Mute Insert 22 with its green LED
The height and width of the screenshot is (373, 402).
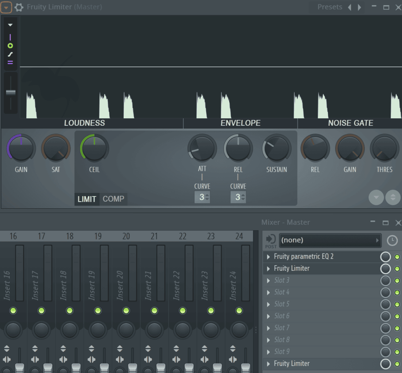[183, 311]
